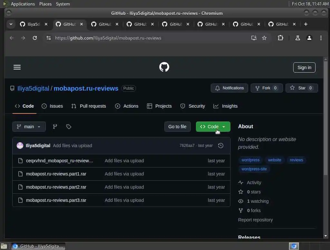Open the Insights tab
330x250 pixels.
click(x=225, y=106)
